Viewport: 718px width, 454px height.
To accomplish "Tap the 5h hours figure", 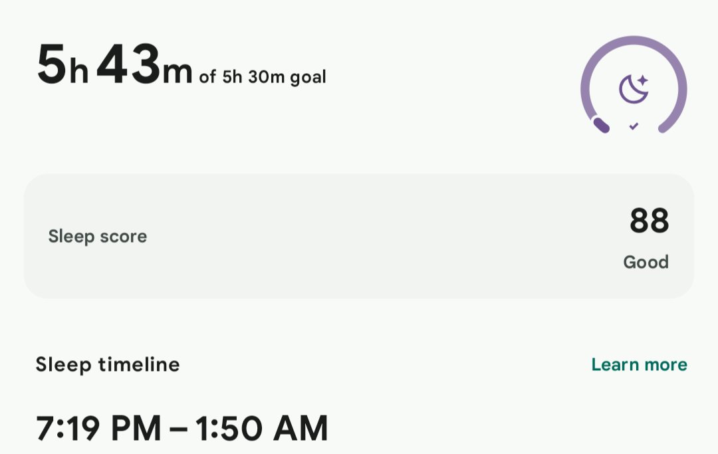I will point(62,64).
